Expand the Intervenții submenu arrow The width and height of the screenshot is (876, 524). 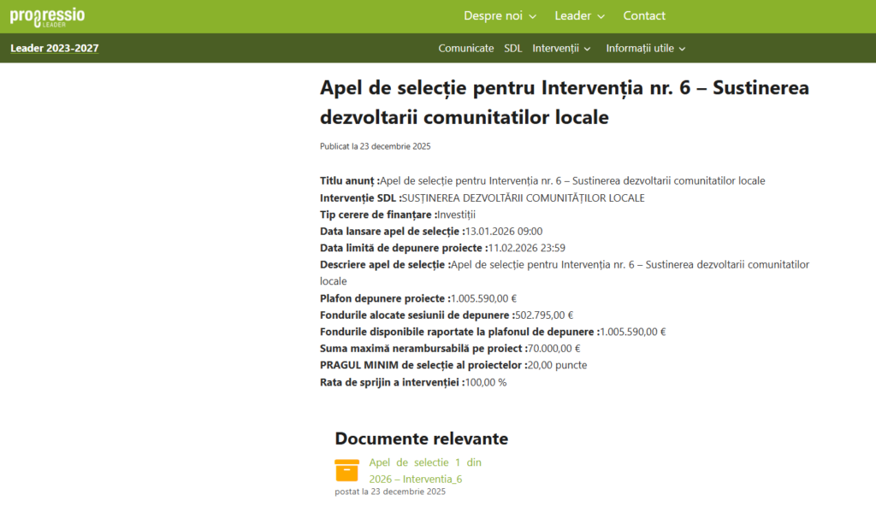pos(587,49)
